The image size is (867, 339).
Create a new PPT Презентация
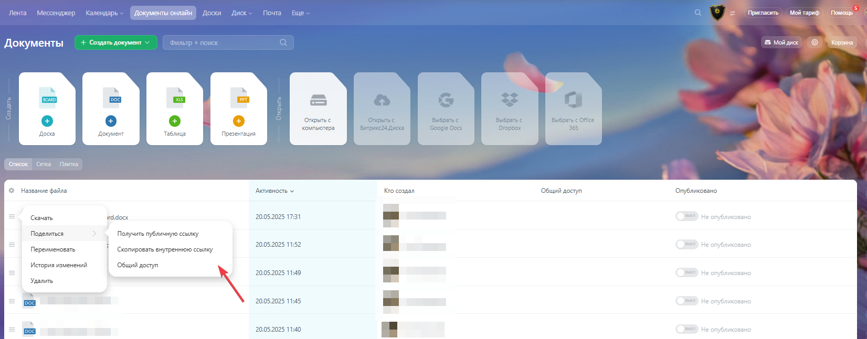pyautogui.click(x=239, y=121)
